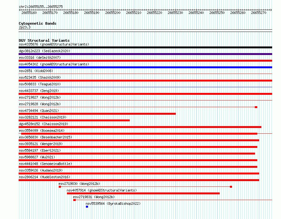
Task: Select the nsv4057914 gnomADStructuralVariants label
Action: 102,190
